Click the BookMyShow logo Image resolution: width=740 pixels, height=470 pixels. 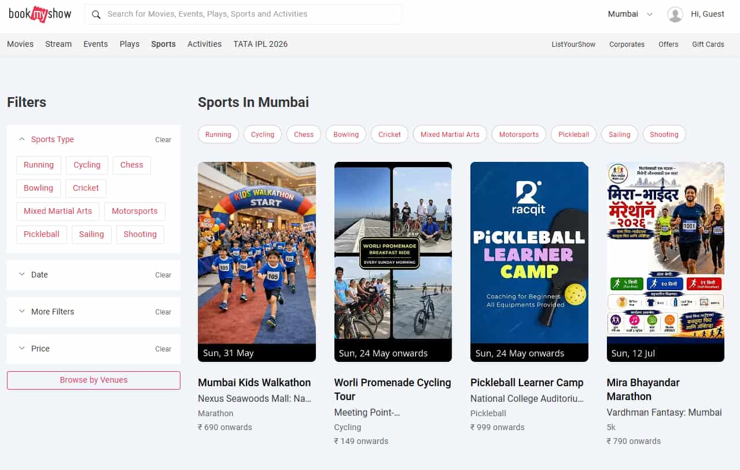point(40,14)
